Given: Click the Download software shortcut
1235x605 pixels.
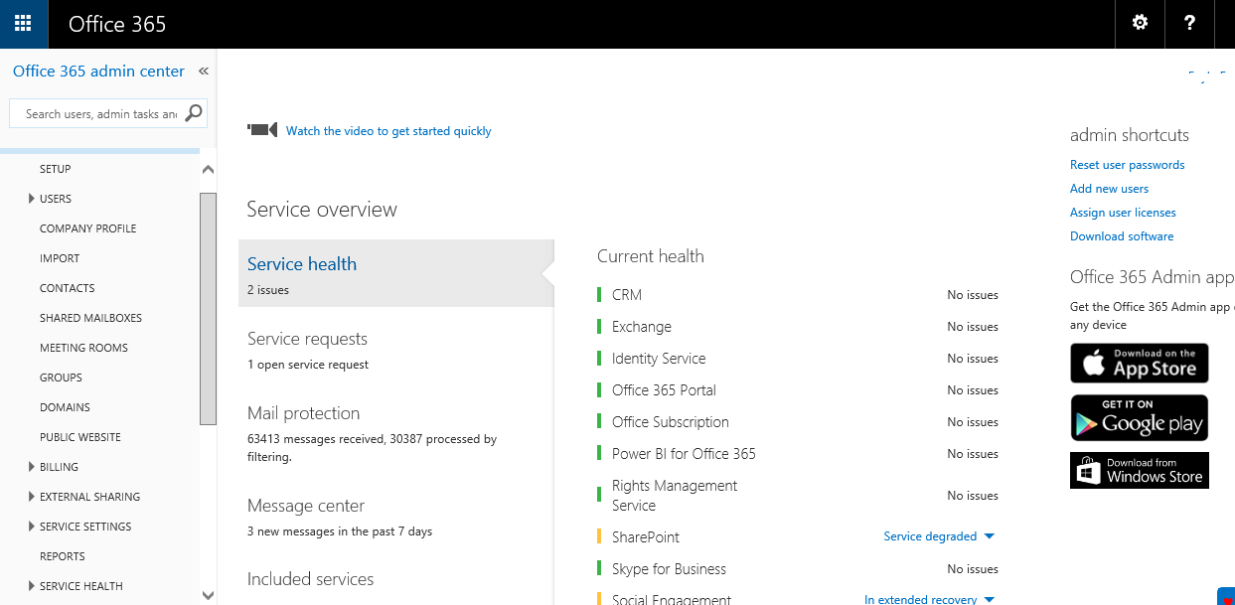Looking at the screenshot, I should pos(1122,235).
